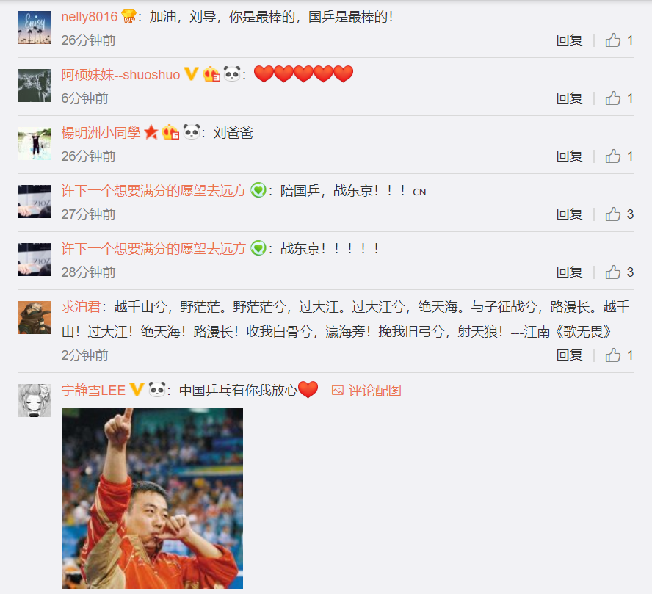The width and height of the screenshot is (652, 594).
Task: Reply to 楊明洲小同學's 刘爸爸 comment
Action: point(569,156)
